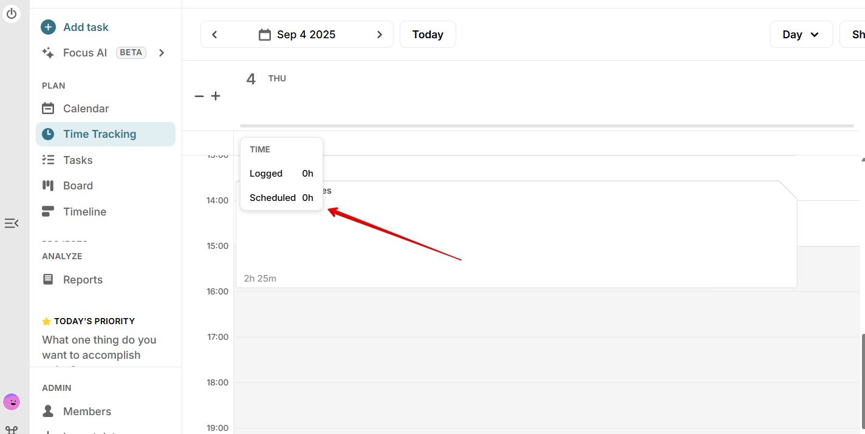Click the Today button
Screen dimensions: 865x434
pos(428,35)
